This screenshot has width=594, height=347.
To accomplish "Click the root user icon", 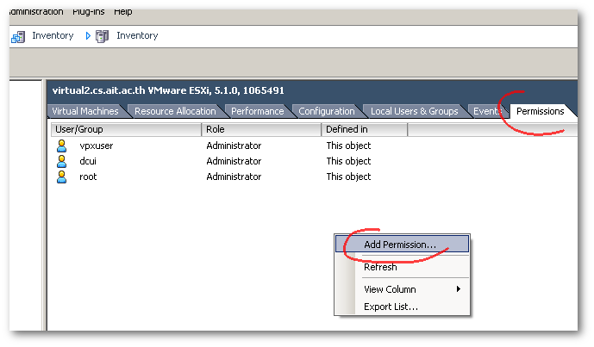I will coord(61,177).
